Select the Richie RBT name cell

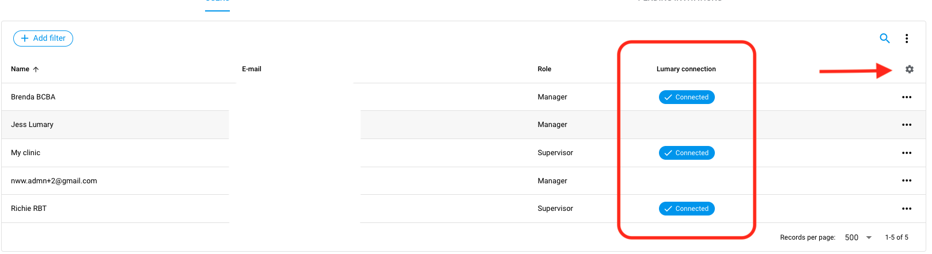click(29, 209)
